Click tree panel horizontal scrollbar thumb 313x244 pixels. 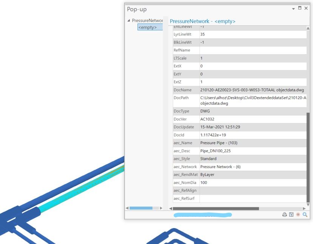[141, 208]
